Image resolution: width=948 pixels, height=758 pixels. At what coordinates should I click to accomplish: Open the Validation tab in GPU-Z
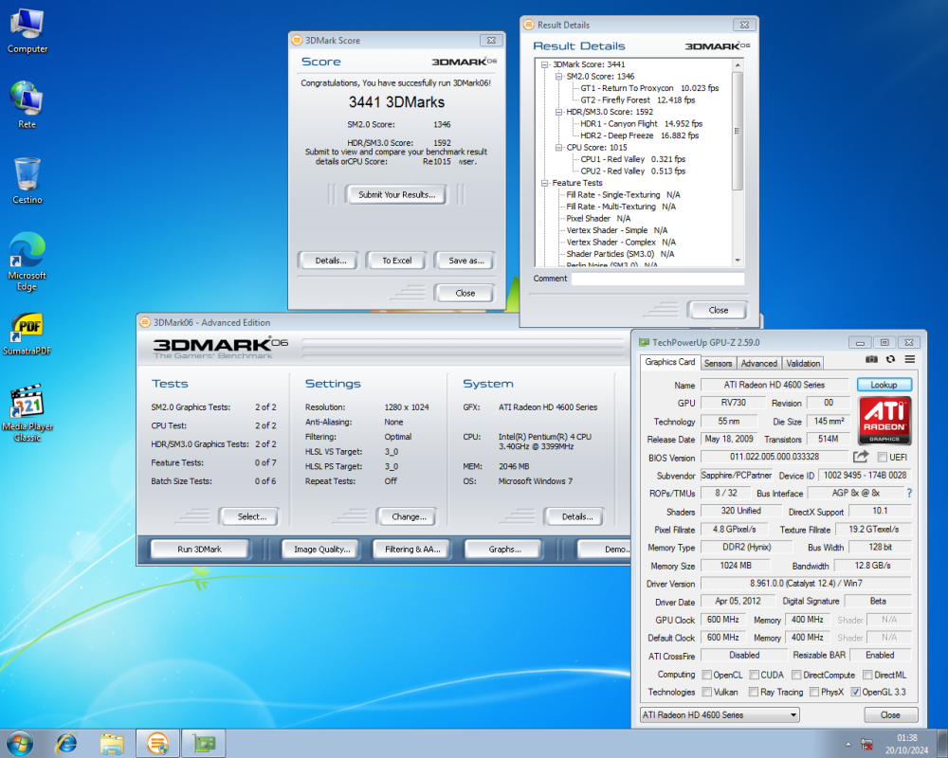[x=803, y=363]
